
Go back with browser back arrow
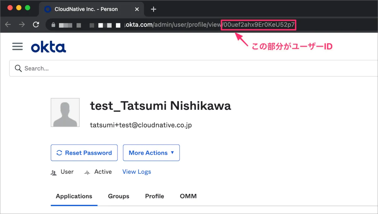(8, 25)
